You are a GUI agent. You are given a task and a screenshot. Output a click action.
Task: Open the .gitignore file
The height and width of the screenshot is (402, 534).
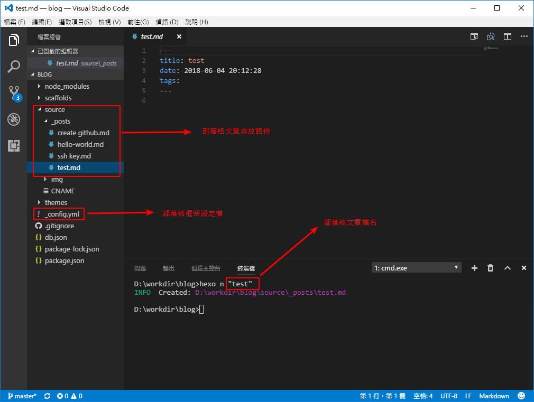pos(59,226)
